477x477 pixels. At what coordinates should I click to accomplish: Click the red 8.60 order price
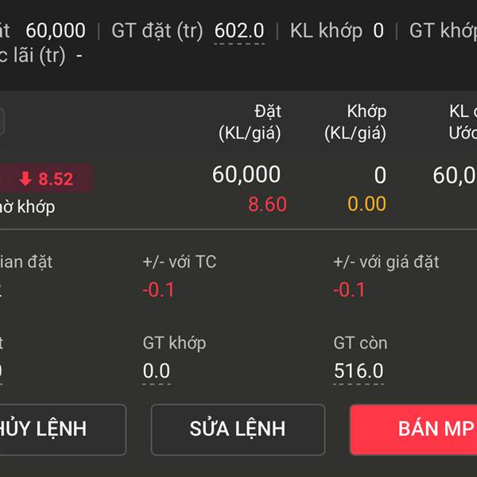pos(267,204)
